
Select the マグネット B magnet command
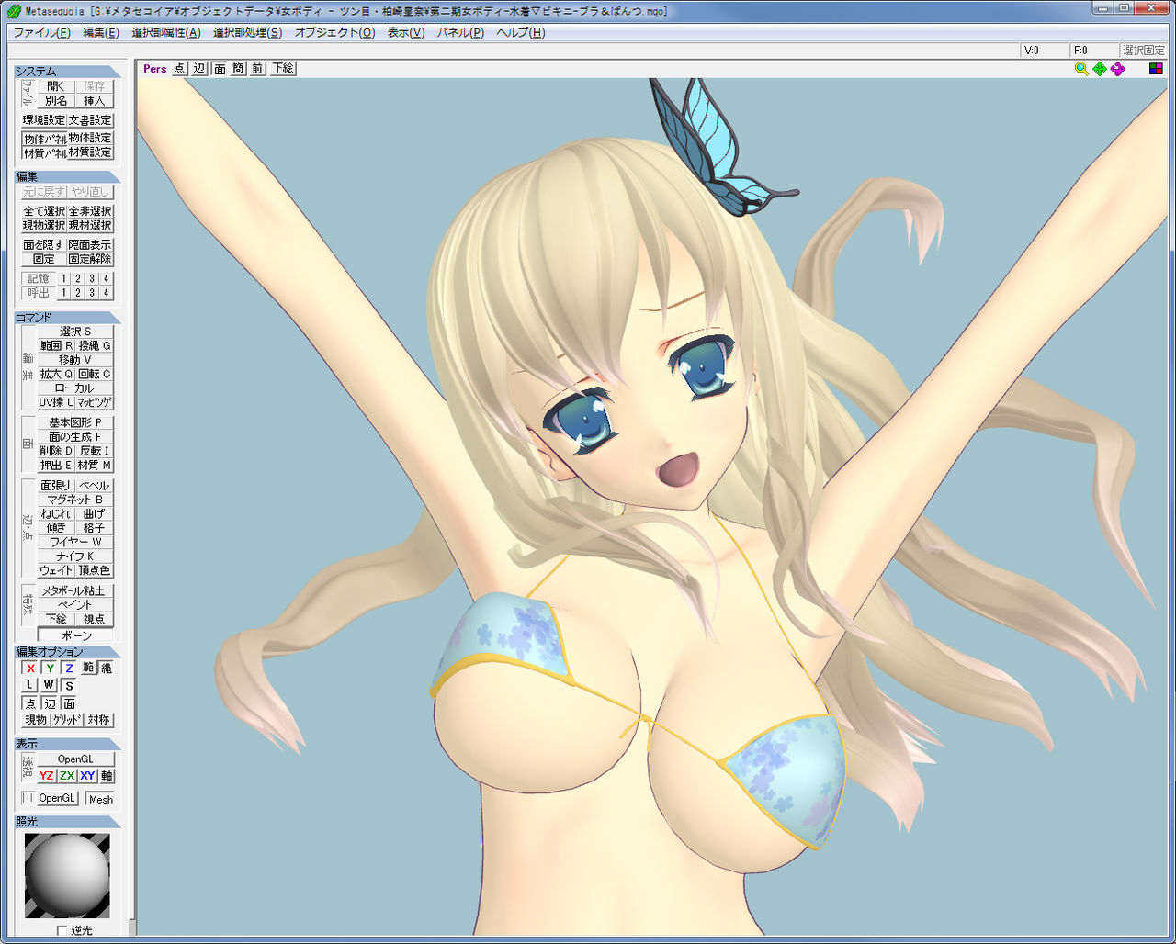75,500
